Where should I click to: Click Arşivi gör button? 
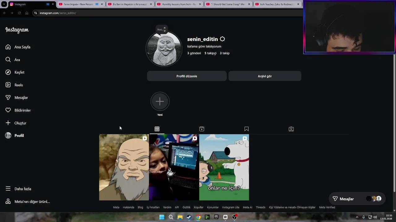[265, 76]
